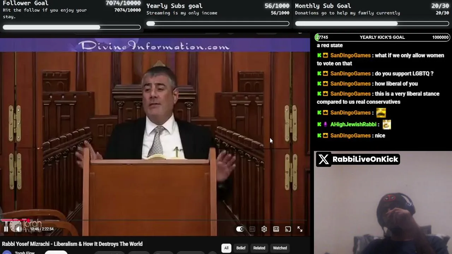Toggle the autoplay switch in player controls
Screen dimensions: 452x254
(x=240, y=229)
